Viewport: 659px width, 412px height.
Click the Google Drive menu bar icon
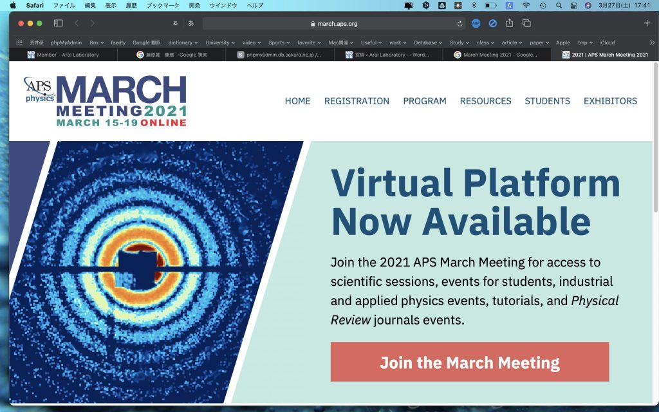[x=442, y=5]
